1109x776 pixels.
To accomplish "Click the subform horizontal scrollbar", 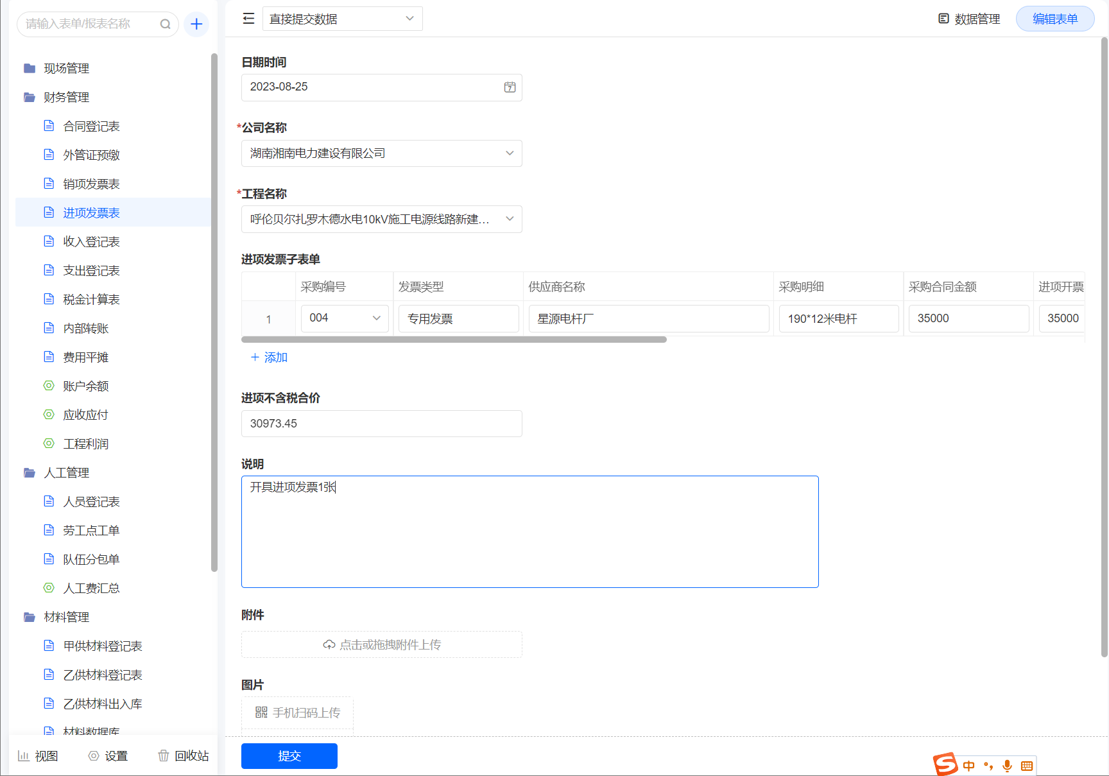I will (x=454, y=340).
